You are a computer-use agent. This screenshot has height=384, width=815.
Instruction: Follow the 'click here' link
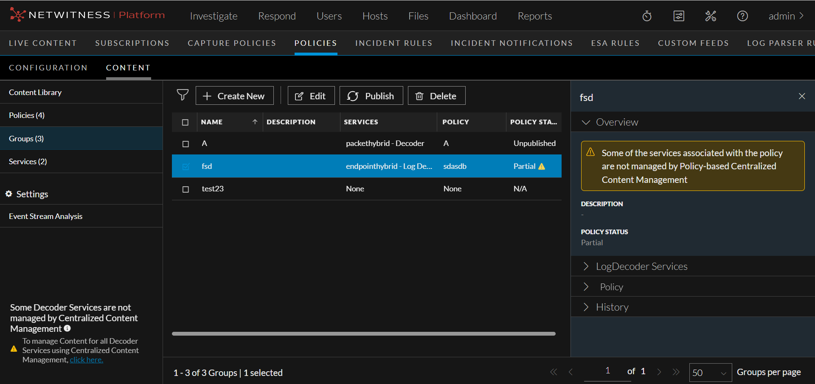tap(86, 360)
